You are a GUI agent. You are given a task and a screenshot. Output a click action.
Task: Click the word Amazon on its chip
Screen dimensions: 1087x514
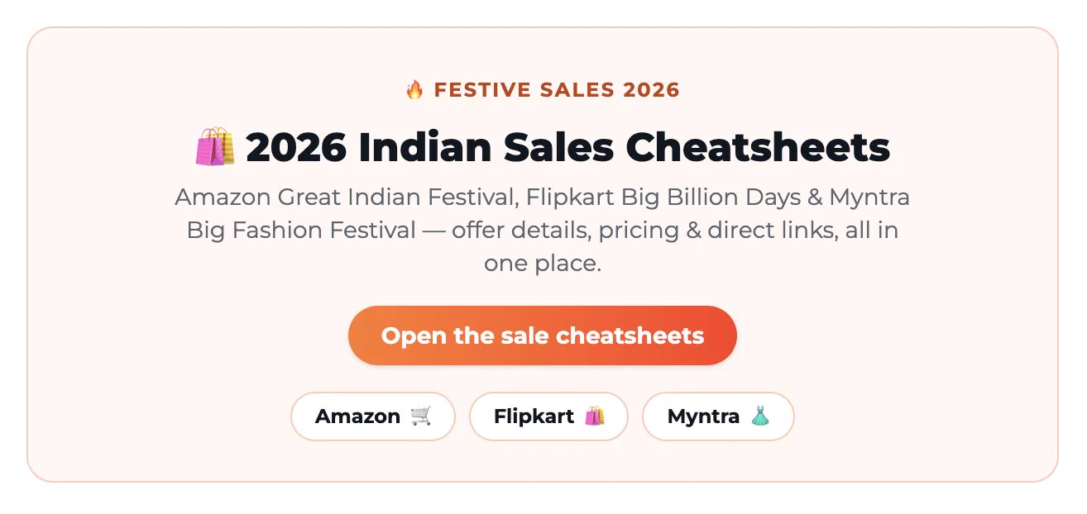point(357,416)
